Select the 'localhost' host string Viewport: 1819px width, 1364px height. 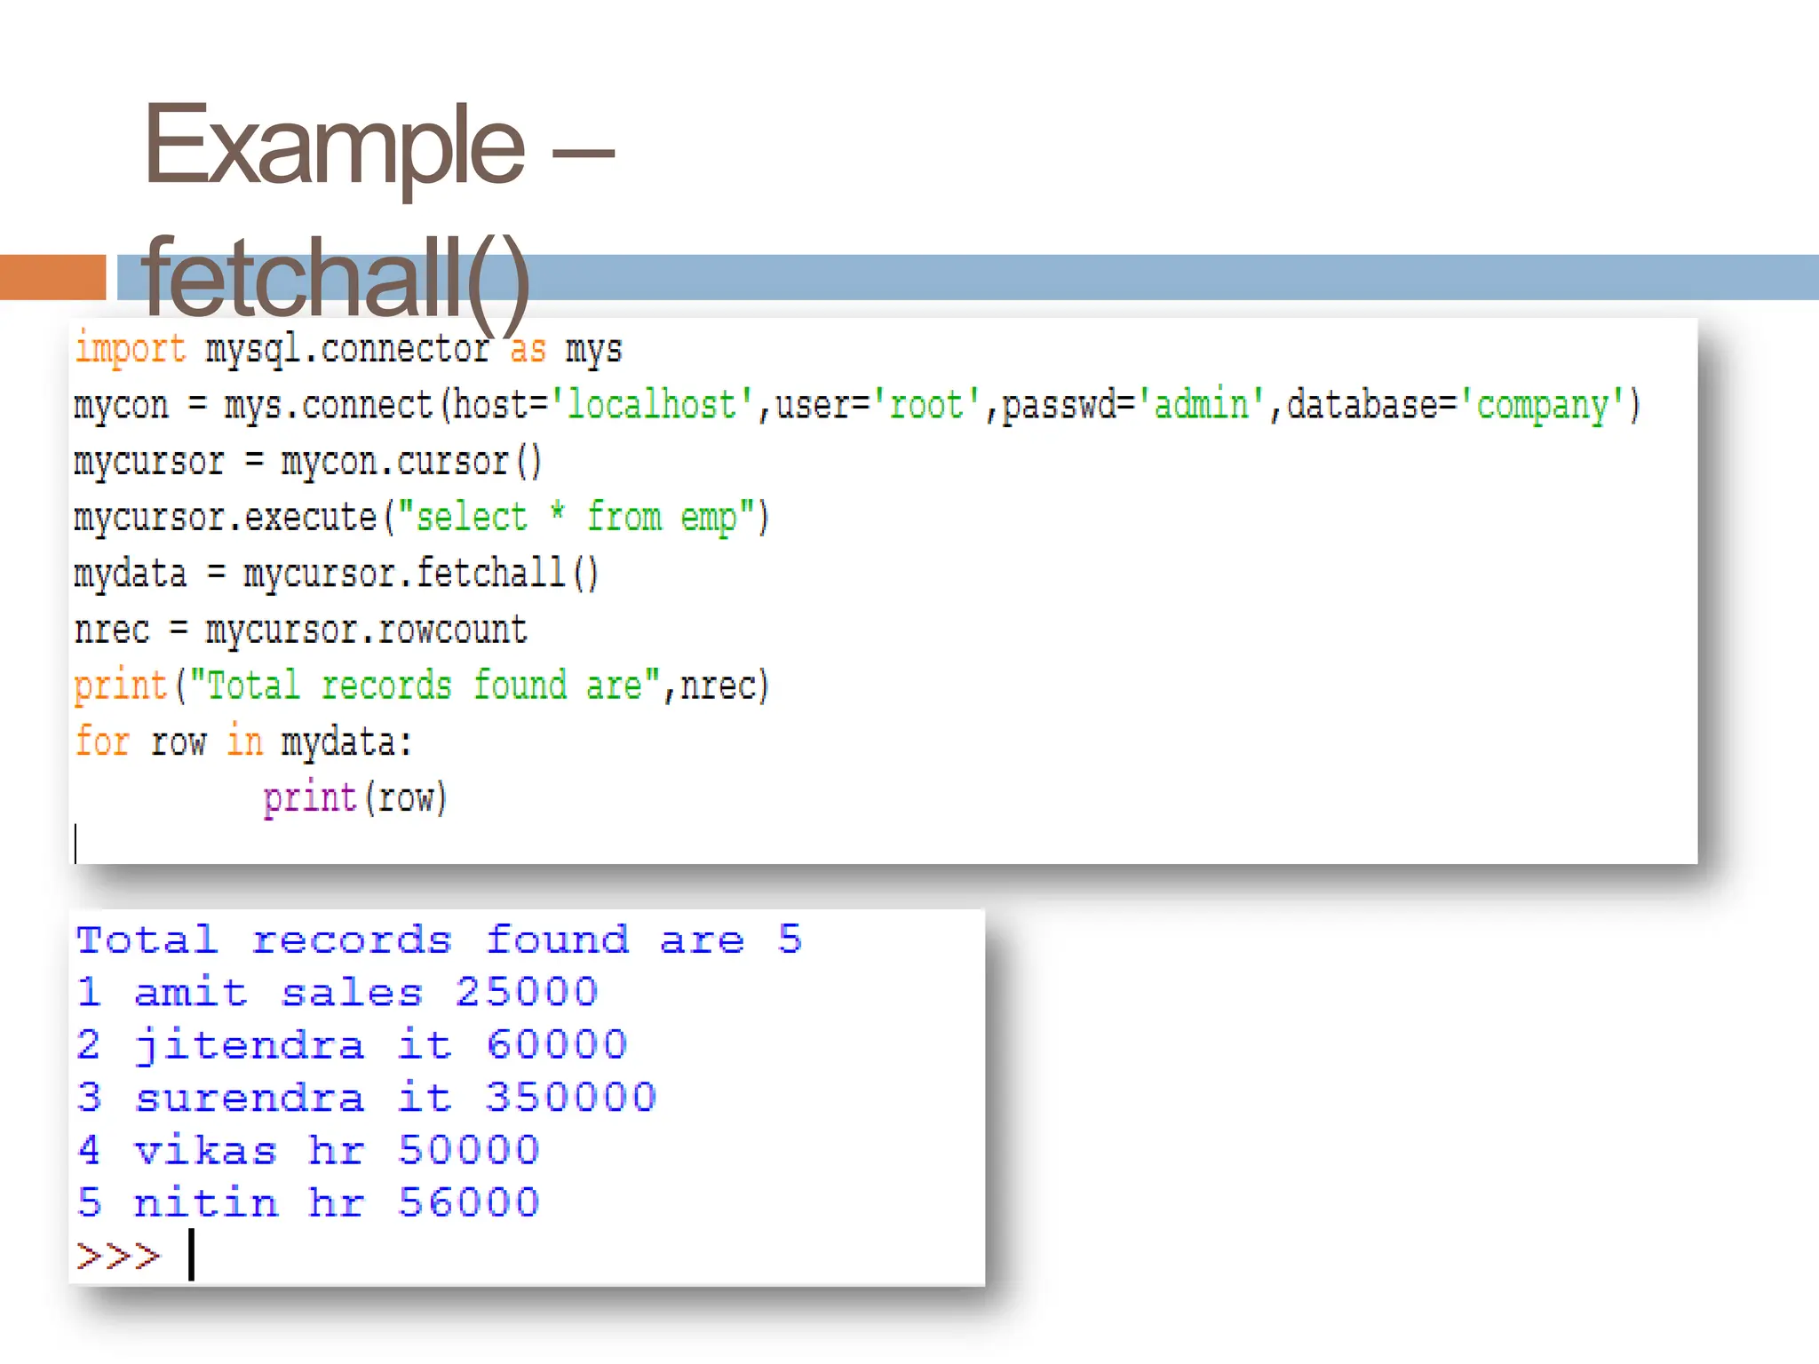pyautogui.click(x=652, y=405)
